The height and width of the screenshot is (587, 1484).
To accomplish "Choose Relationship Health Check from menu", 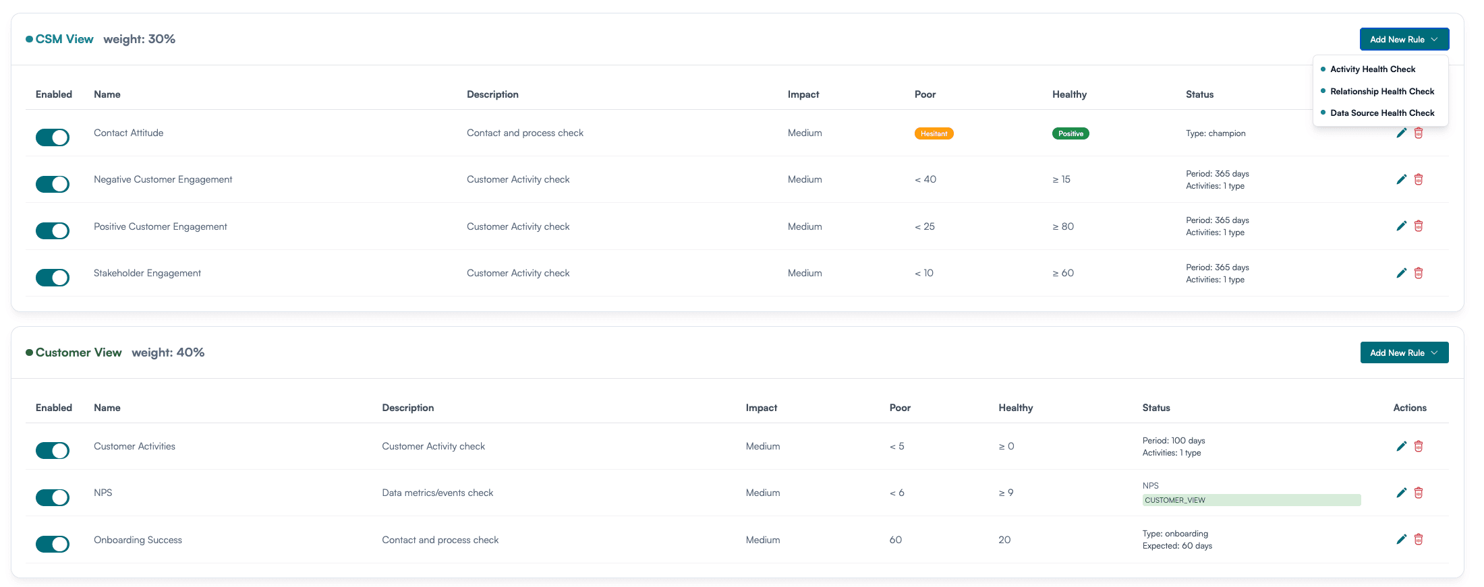I will [1382, 91].
